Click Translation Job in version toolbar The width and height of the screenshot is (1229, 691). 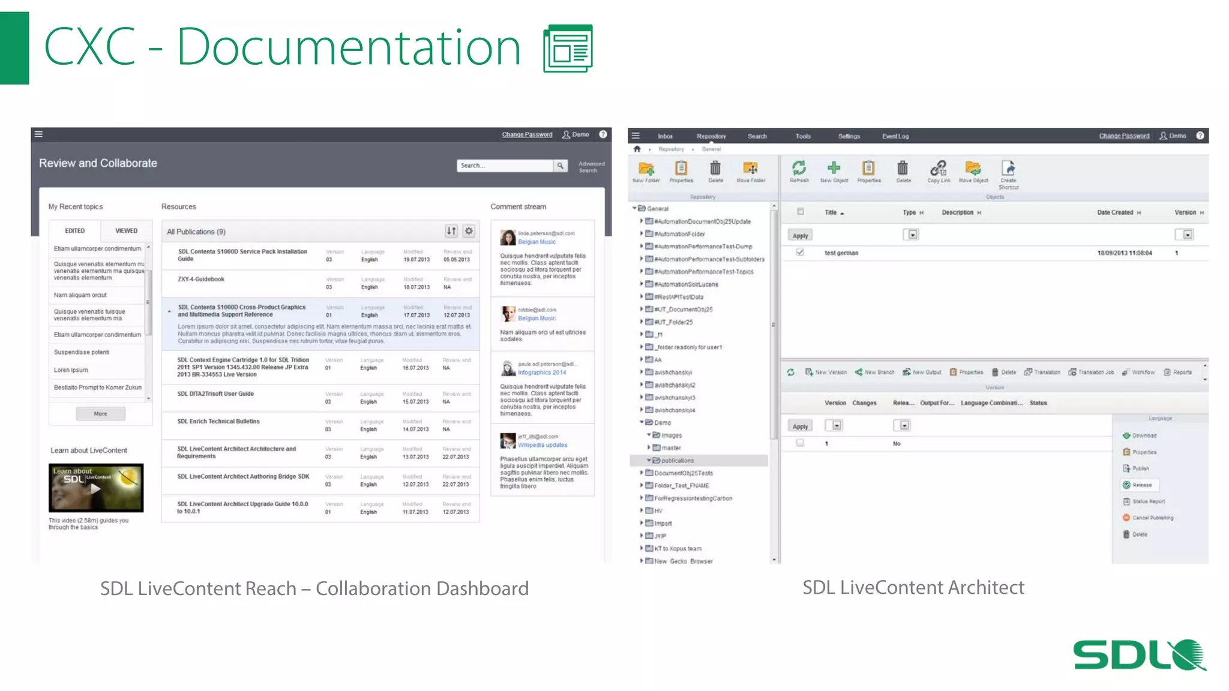point(1091,372)
